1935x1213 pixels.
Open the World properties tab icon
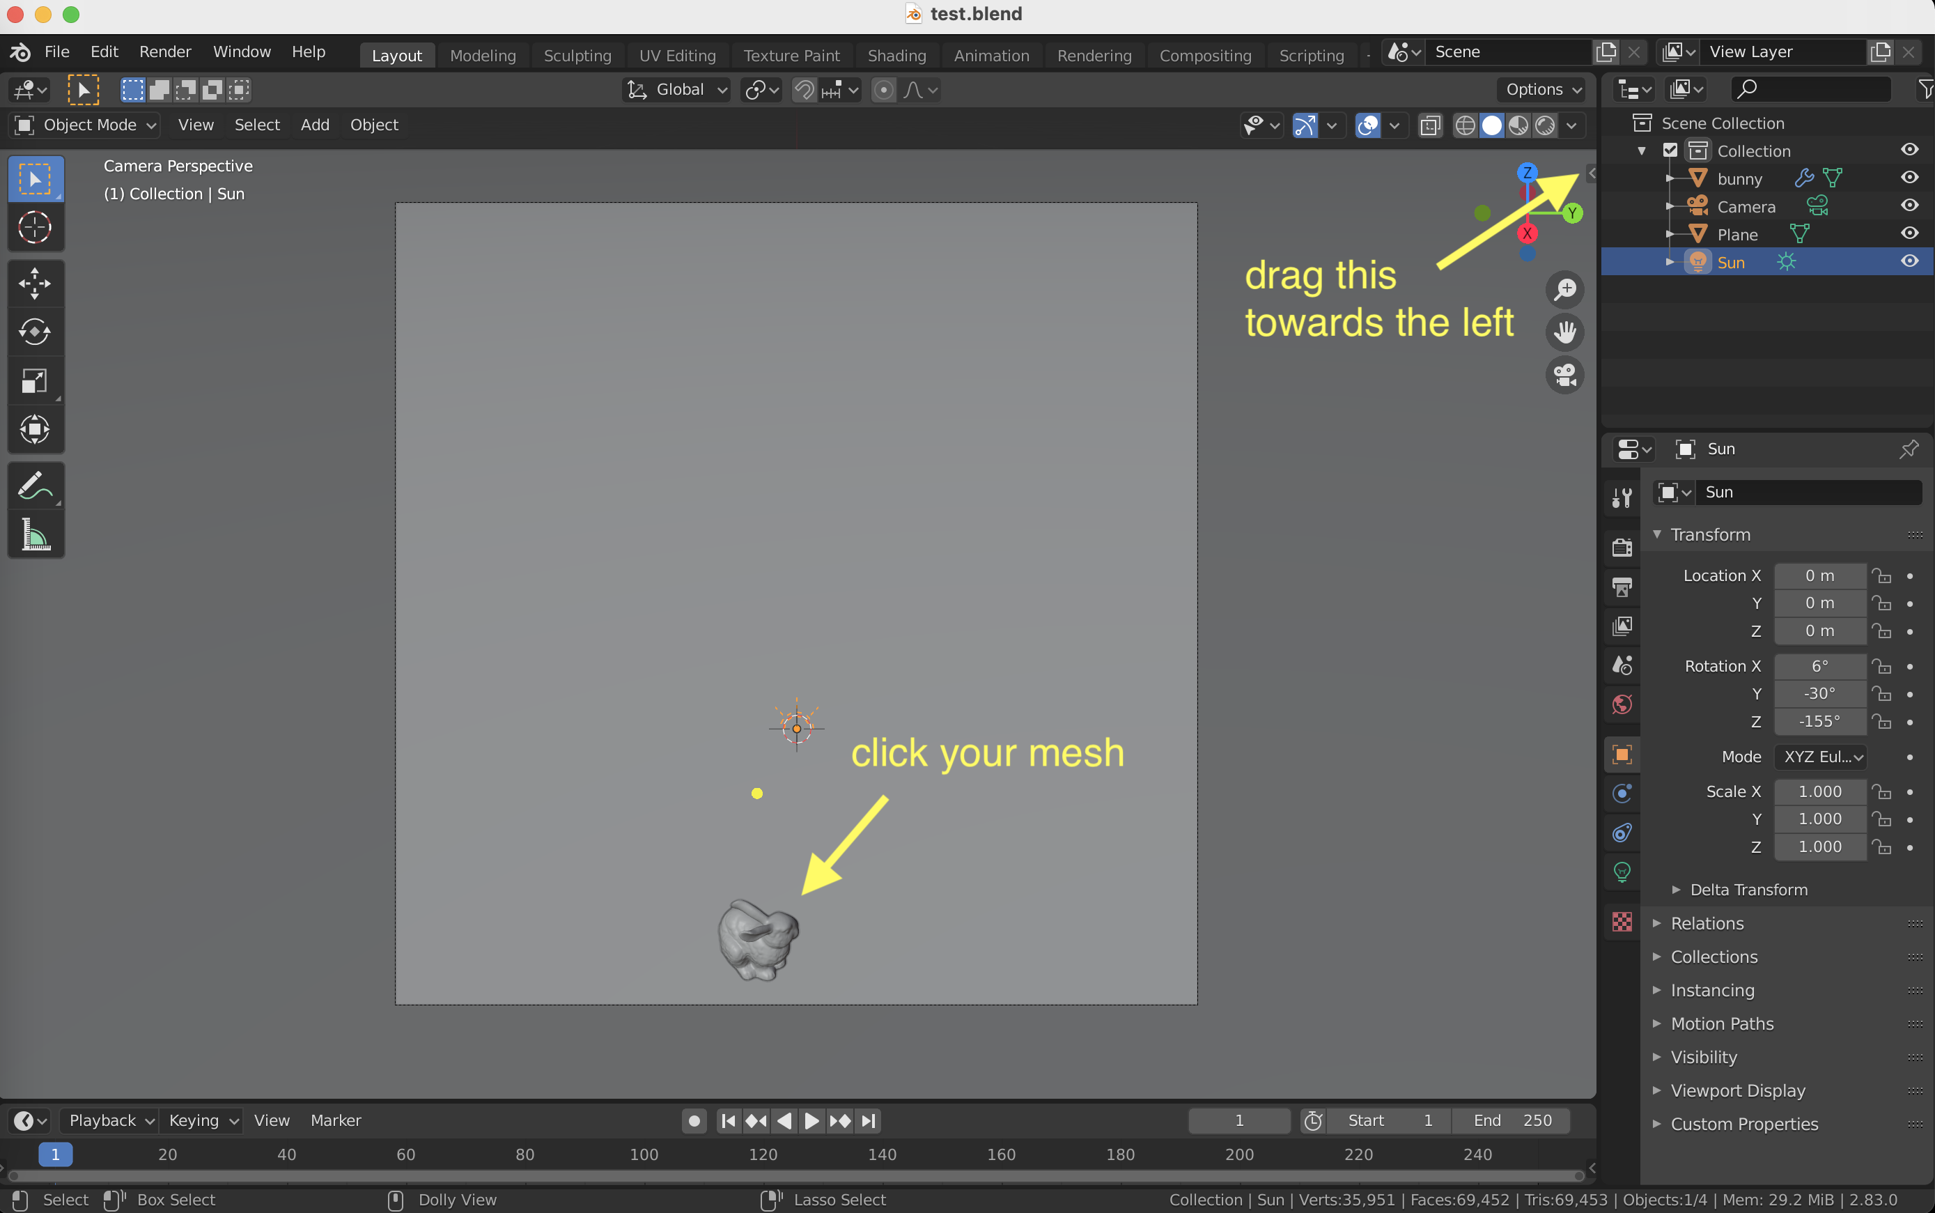(x=1622, y=704)
